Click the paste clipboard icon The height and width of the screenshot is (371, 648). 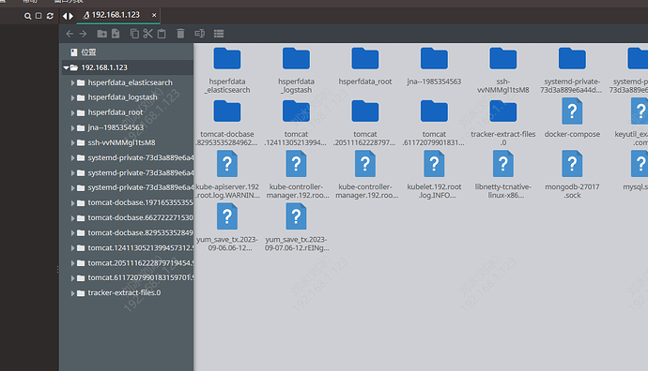(162, 34)
